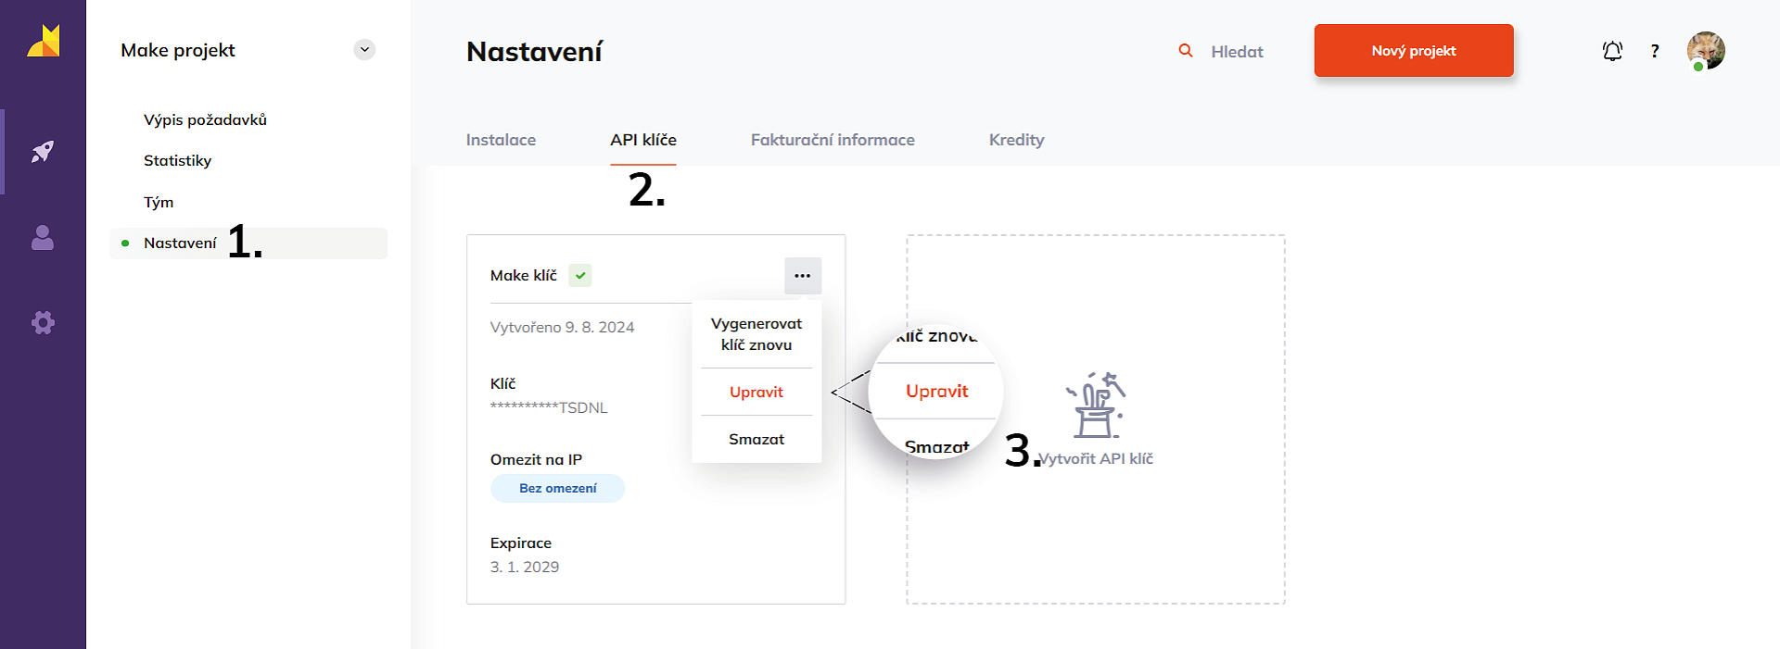
Task: Click the user avatar photo
Action: pos(1706,51)
